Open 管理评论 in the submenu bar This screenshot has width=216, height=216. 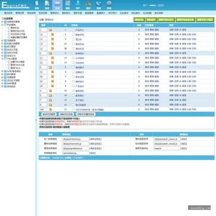(x=54, y=13)
